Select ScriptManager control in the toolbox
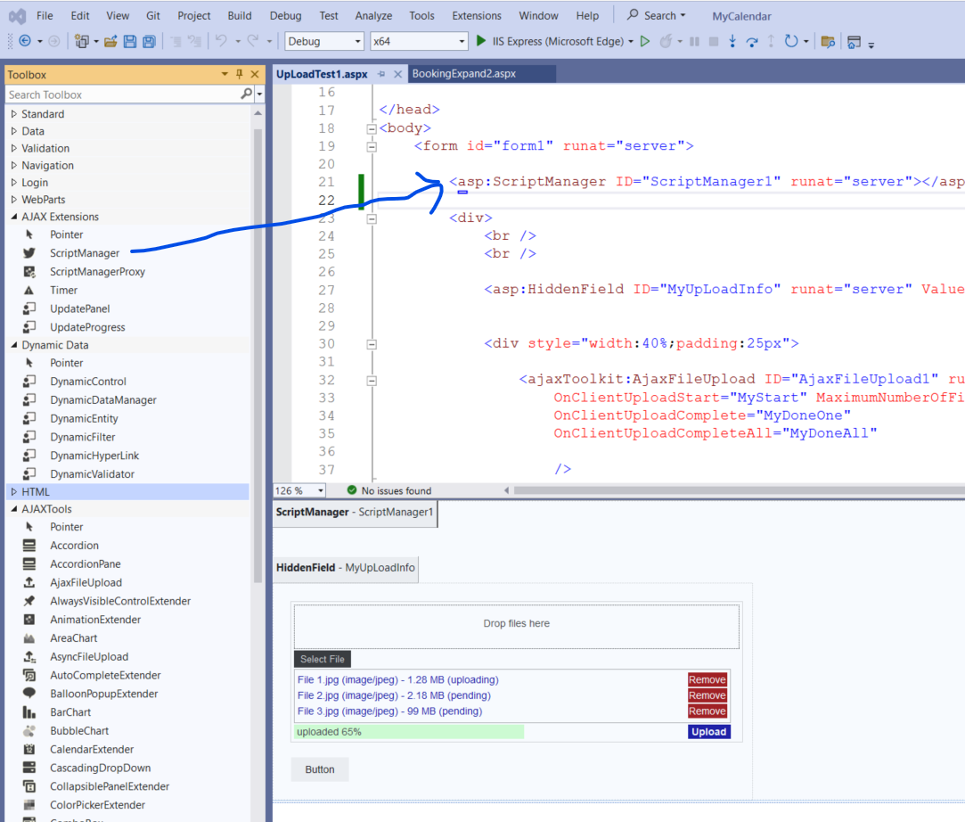The image size is (965, 822). pyautogui.click(x=84, y=253)
